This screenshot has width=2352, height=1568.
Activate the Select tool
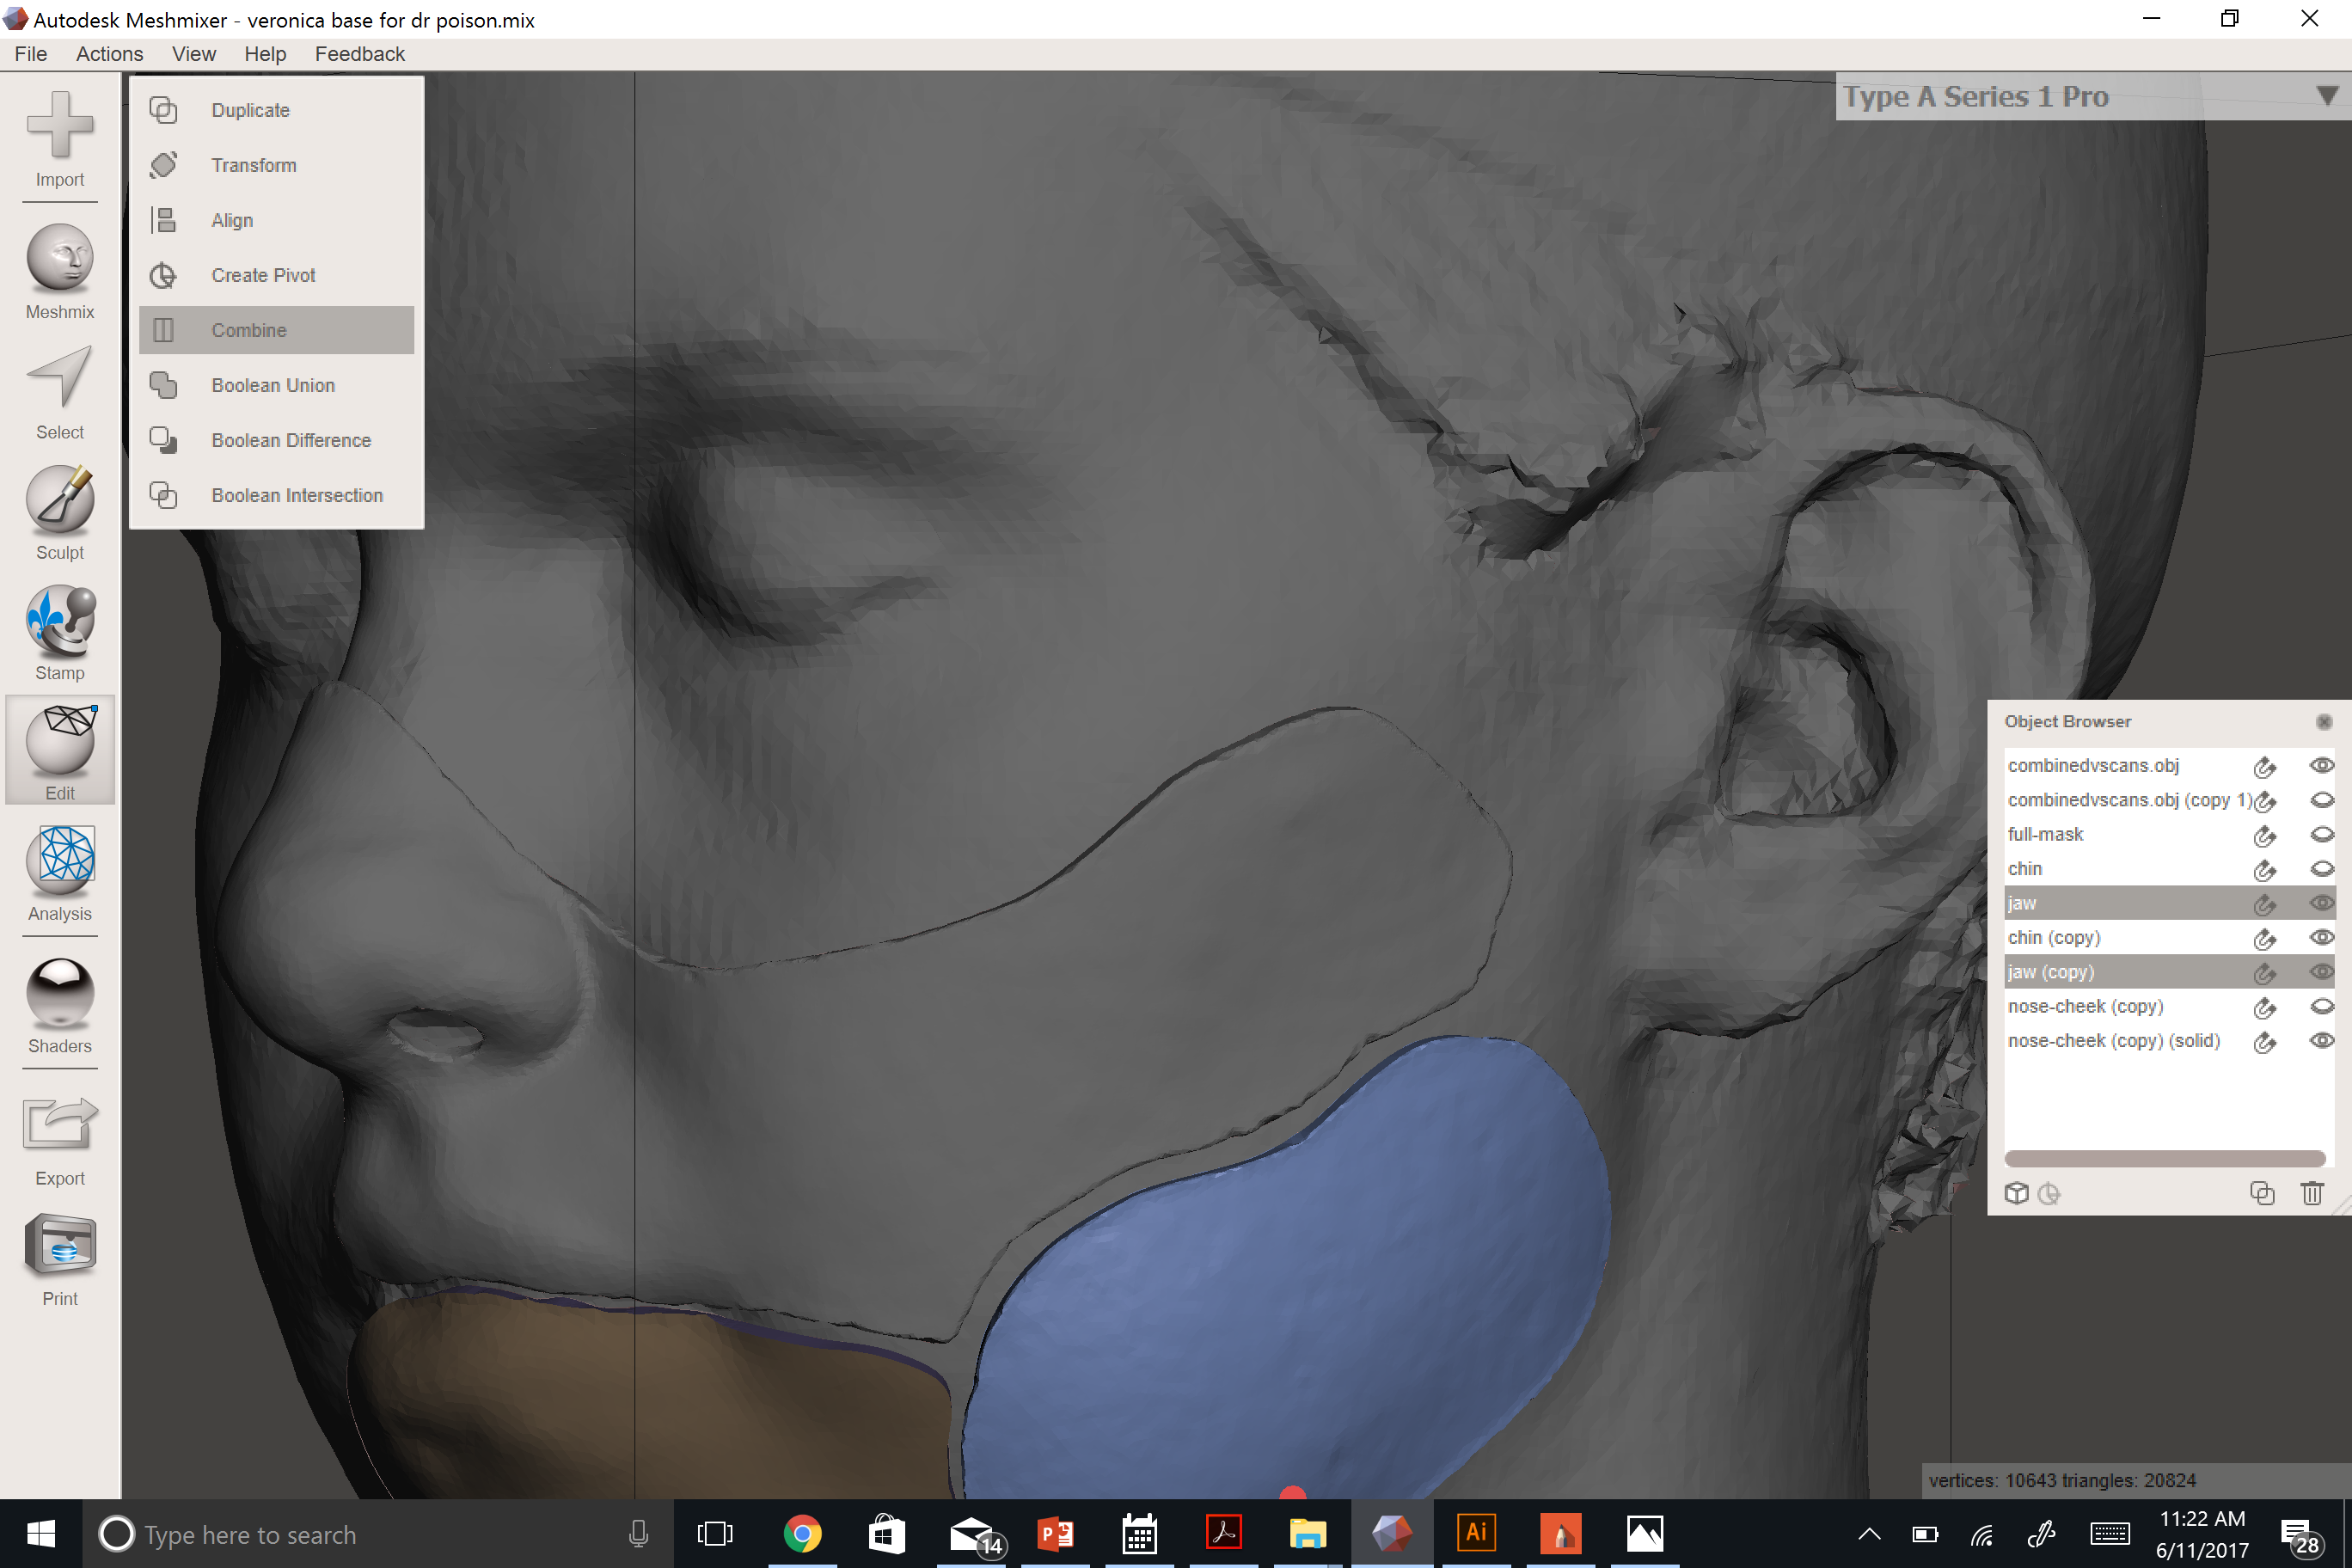(60, 392)
